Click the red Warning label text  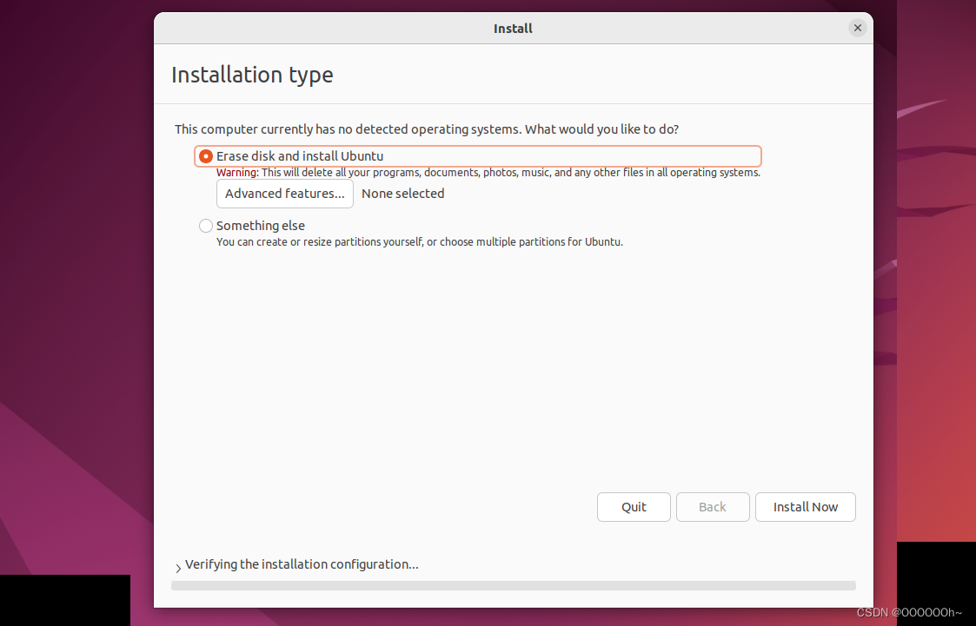click(237, 173)
